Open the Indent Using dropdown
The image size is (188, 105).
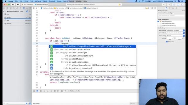pyautogui.click(x=176, y=36)
